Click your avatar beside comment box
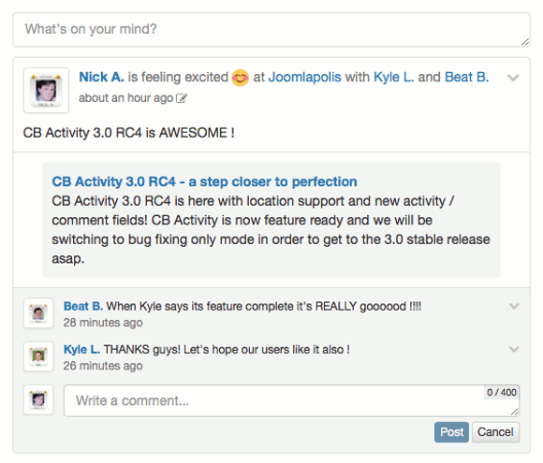 38,399
